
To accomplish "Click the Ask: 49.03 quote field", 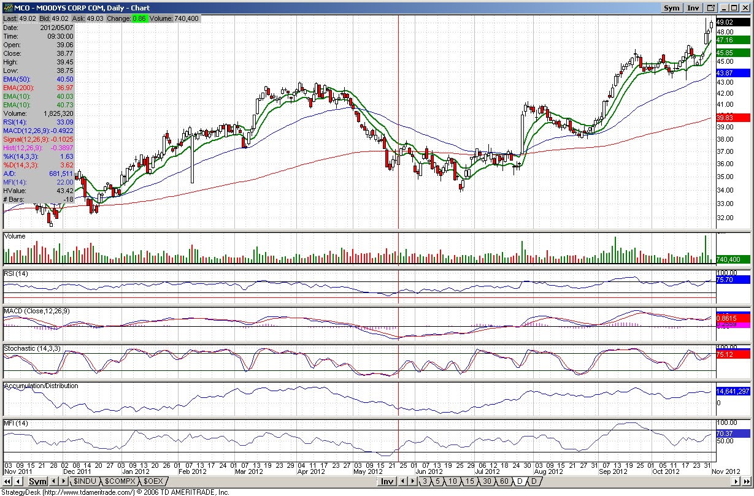I will point(87,19).
